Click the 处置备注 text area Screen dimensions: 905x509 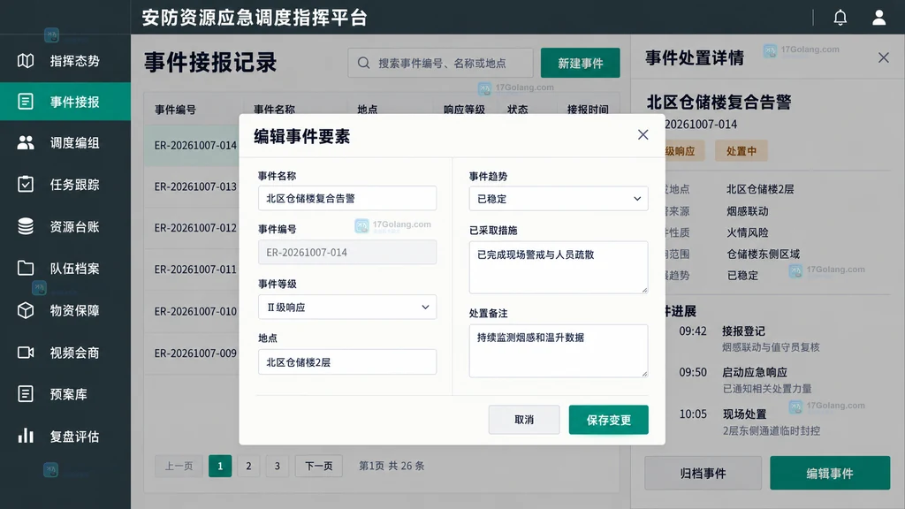click(x=559, y=351)
